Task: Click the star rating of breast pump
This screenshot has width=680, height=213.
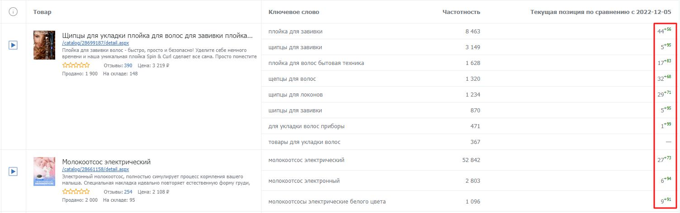Action: pyautogui.click(x=76, y=192)
